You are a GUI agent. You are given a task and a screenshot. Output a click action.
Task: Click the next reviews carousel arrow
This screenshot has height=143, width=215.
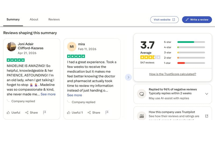[128, 77]
